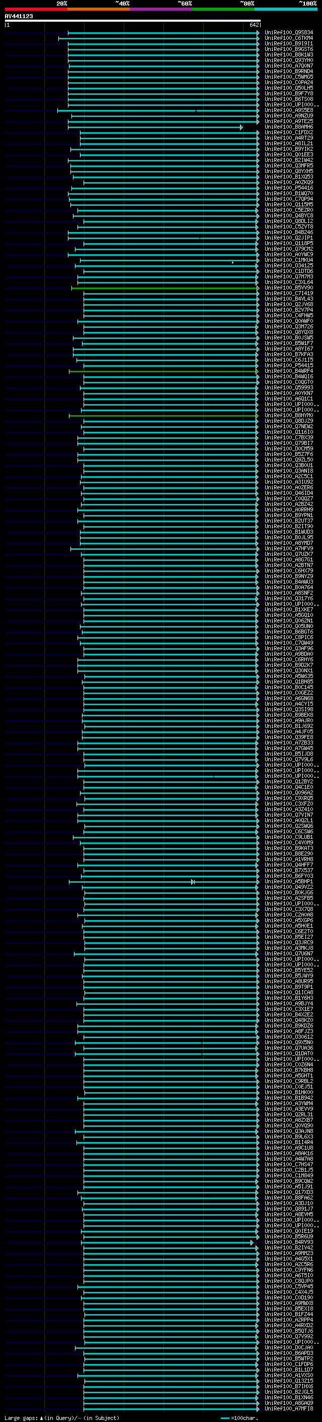Click the cyan ~100% identity legend segment
Image resolution: width=322 pixels, height=1422 pixels.
tap(286, 9)
